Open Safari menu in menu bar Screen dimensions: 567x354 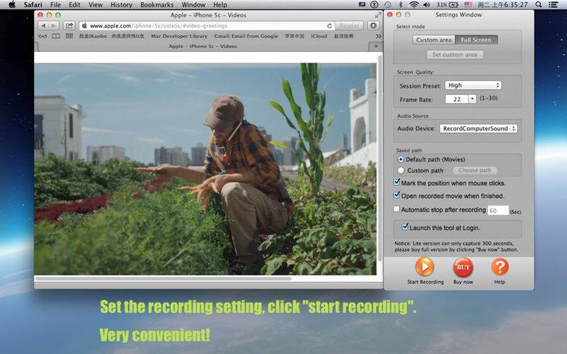[33, 5]
